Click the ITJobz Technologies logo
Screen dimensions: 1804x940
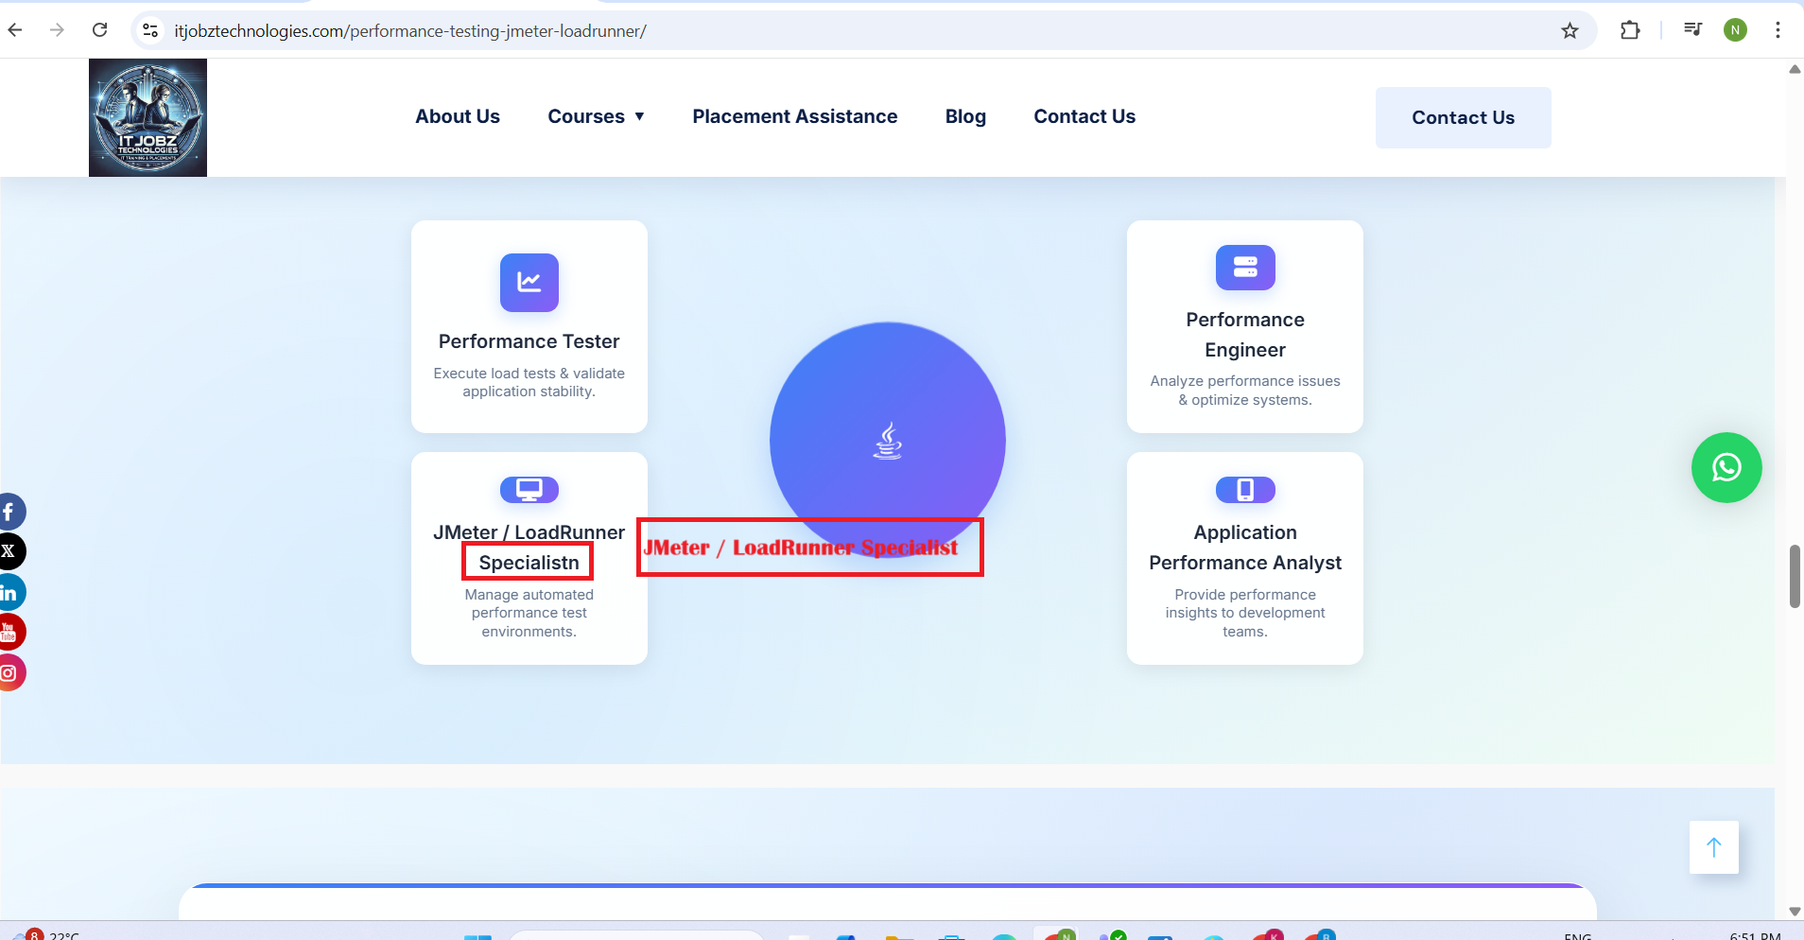point(147,118)
